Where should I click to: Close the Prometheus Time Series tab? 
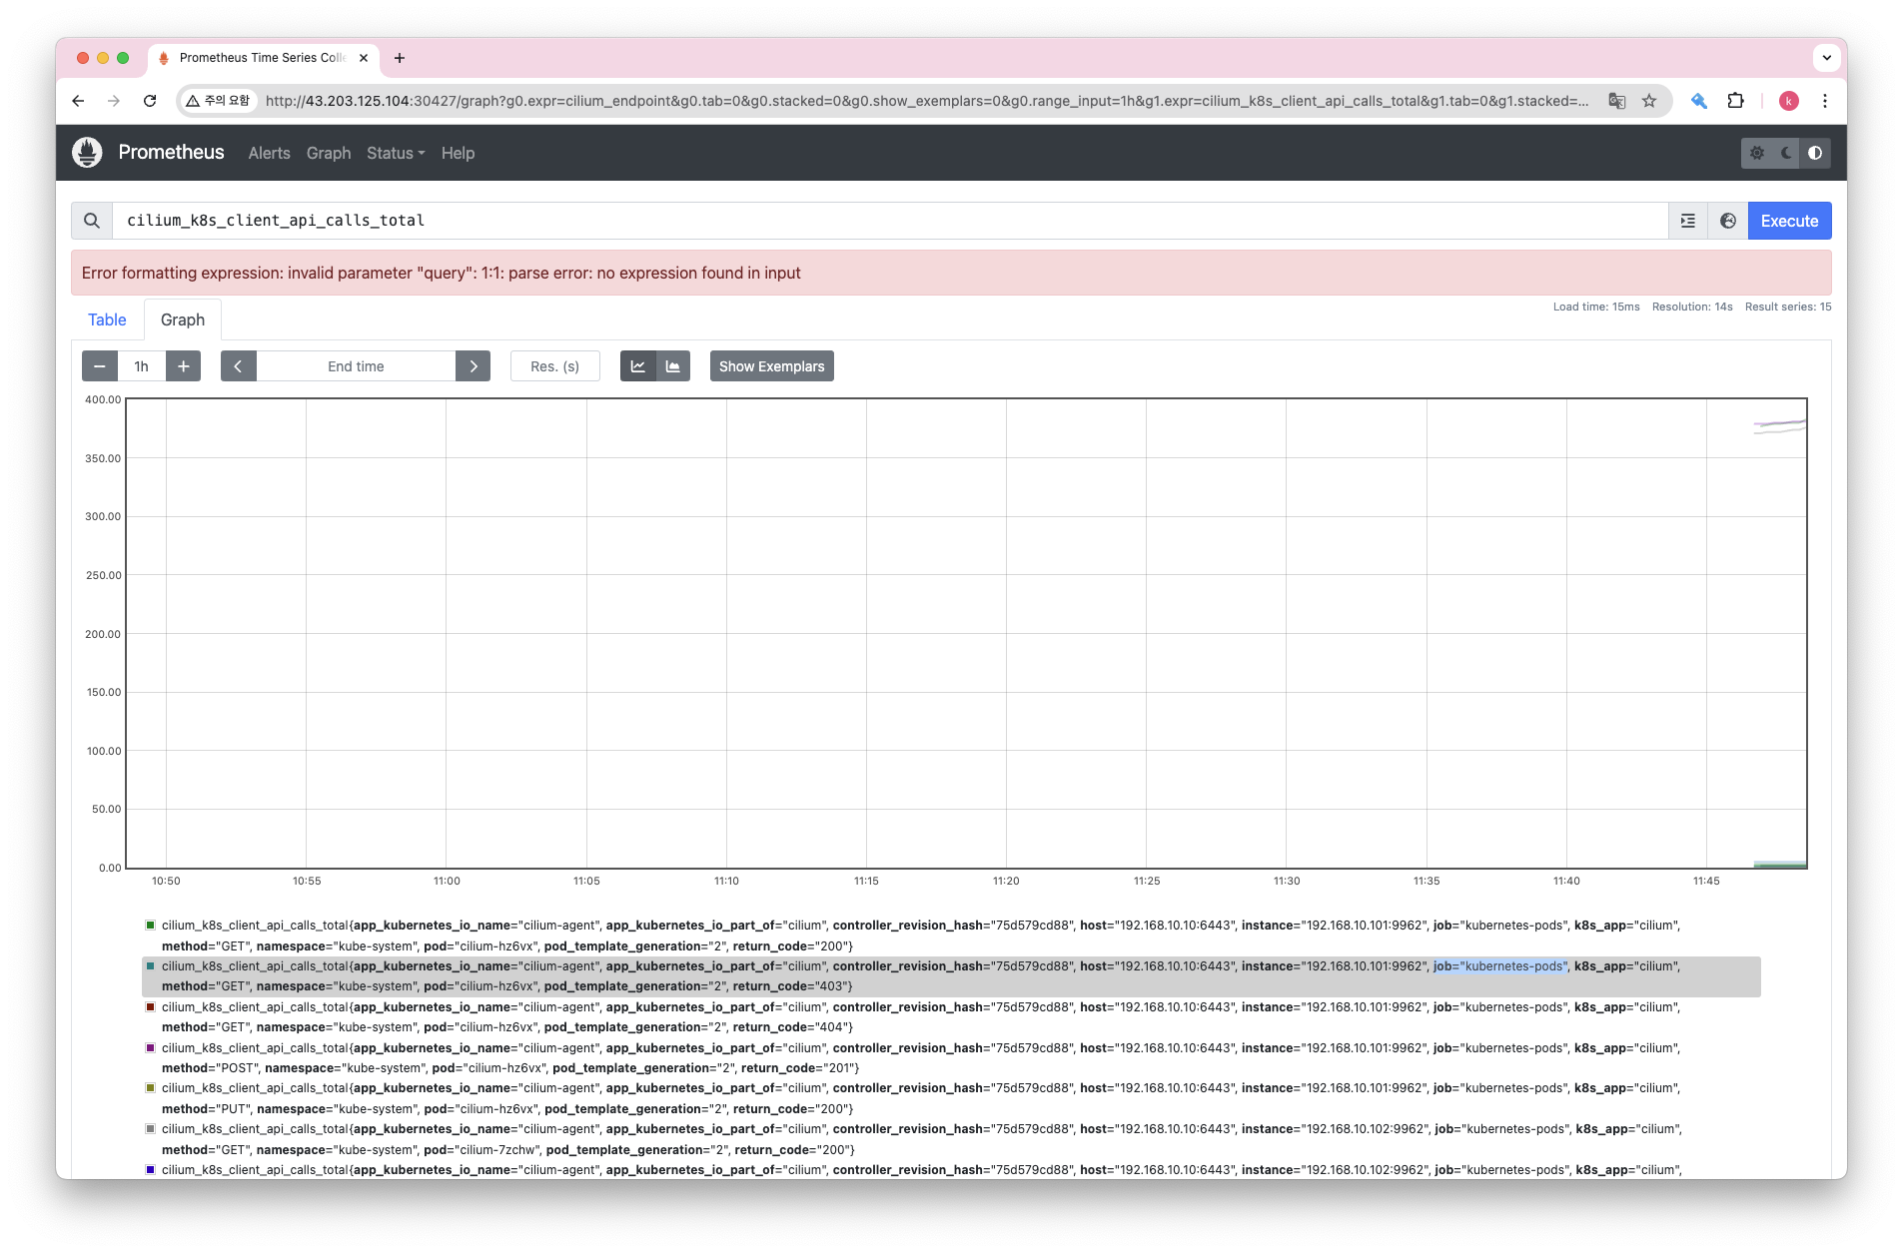pyautogui.click(x=364, y=58)
